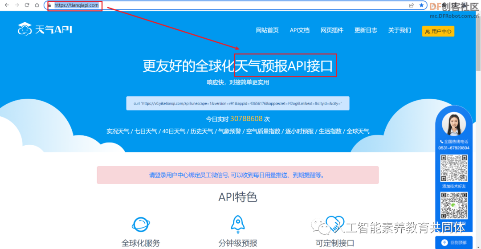This screenshot has width=481, height=249.
Task: Click the 全球化服务 feature title
Action: click(x=141, y=244)
